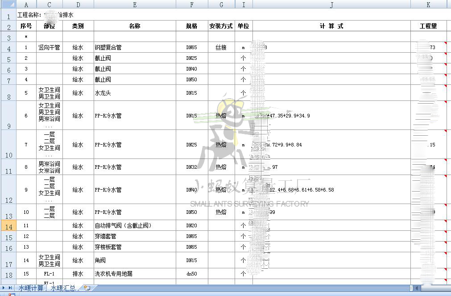This screenshot has height=296, width=451.
Task: Jump to last sheet navigation arrow
Action: [10, 288]
